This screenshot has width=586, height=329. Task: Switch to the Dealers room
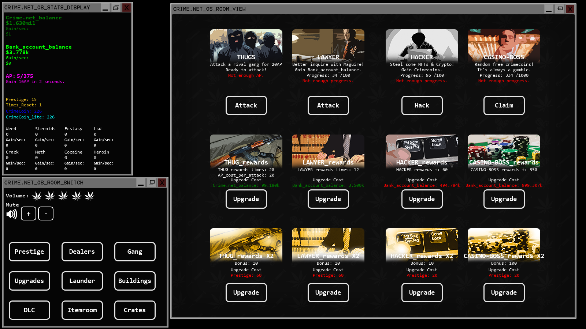pyautogui.click(x=82, y=252)
